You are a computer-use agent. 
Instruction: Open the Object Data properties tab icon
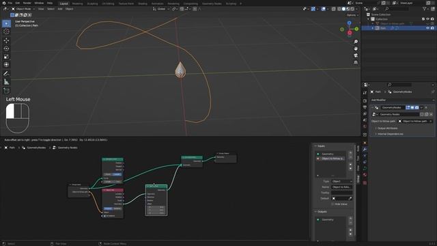365,169
